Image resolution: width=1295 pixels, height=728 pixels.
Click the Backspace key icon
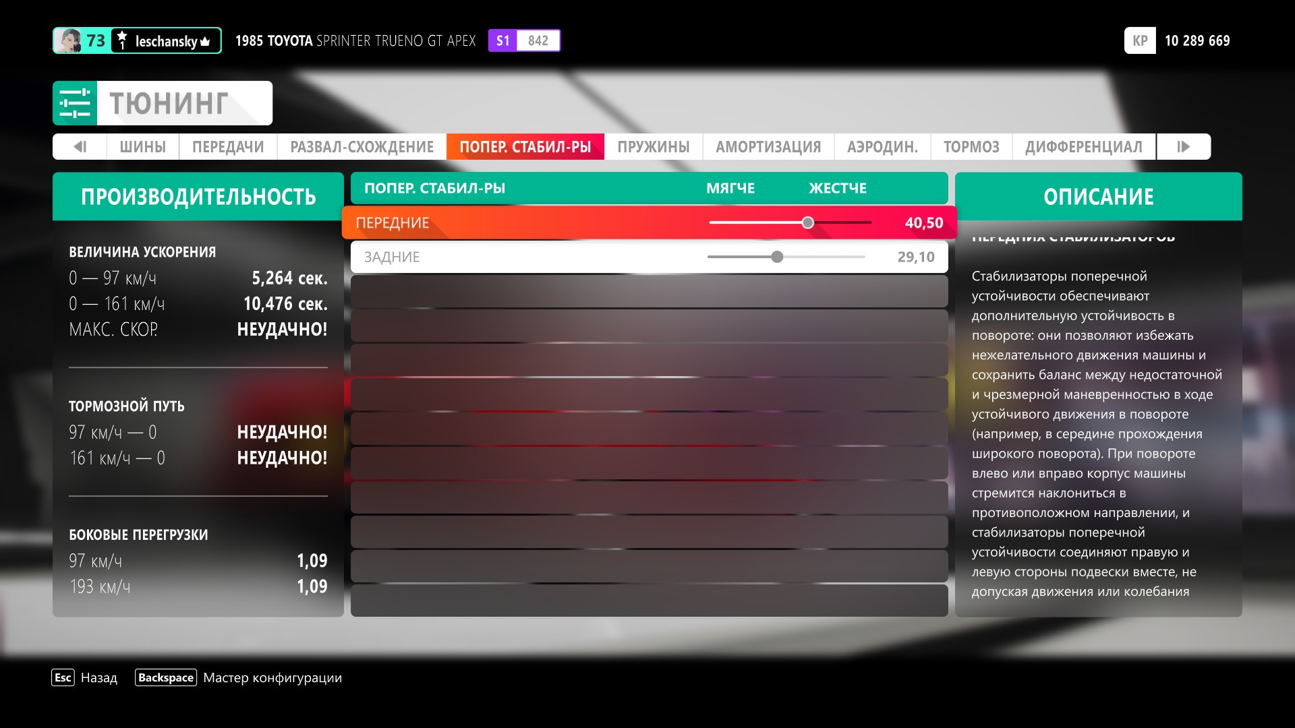(x=166, y=677)
